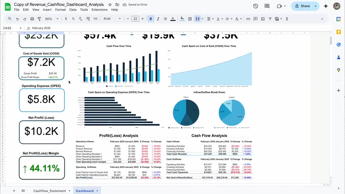Open the functions sigma menu
The width and height of the screenshot is (345, 194).
pos(287,19)
